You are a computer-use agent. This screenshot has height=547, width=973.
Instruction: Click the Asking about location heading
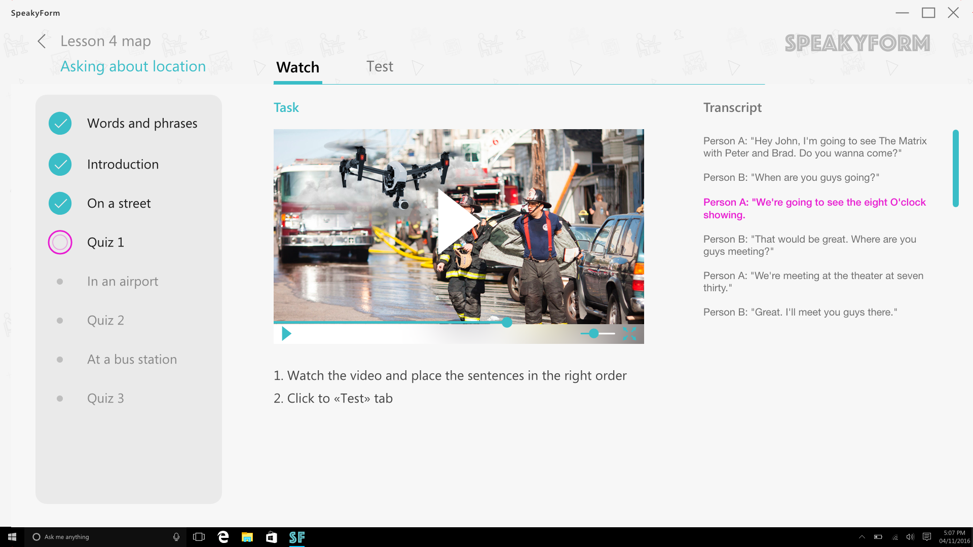click(133, 66)
